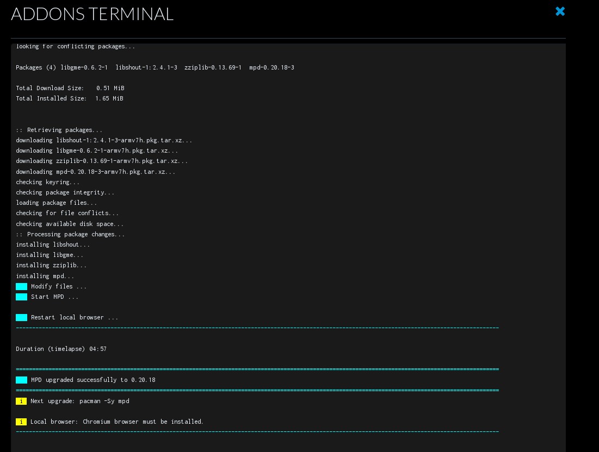Click the checking available disk space line
The width and height of the screenshot is (599, 452).
70,224
